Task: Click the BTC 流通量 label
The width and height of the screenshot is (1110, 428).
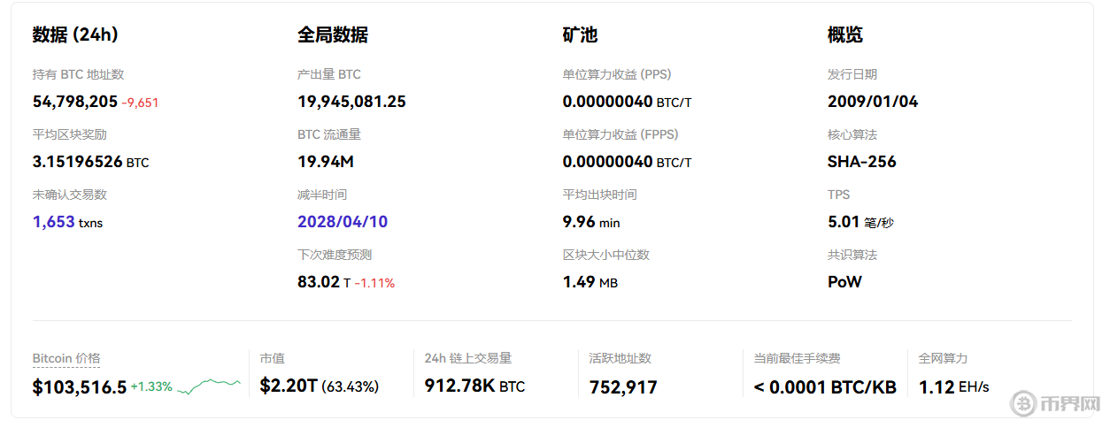Action: 329,134
